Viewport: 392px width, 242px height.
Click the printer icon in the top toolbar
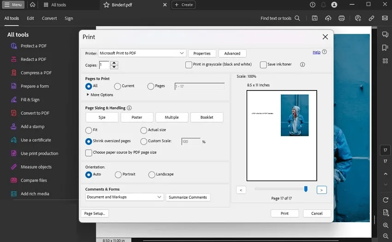tap(341, 18)
